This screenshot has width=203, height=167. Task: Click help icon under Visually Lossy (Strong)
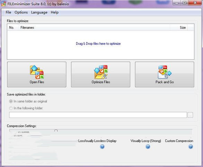pos(148,146)
